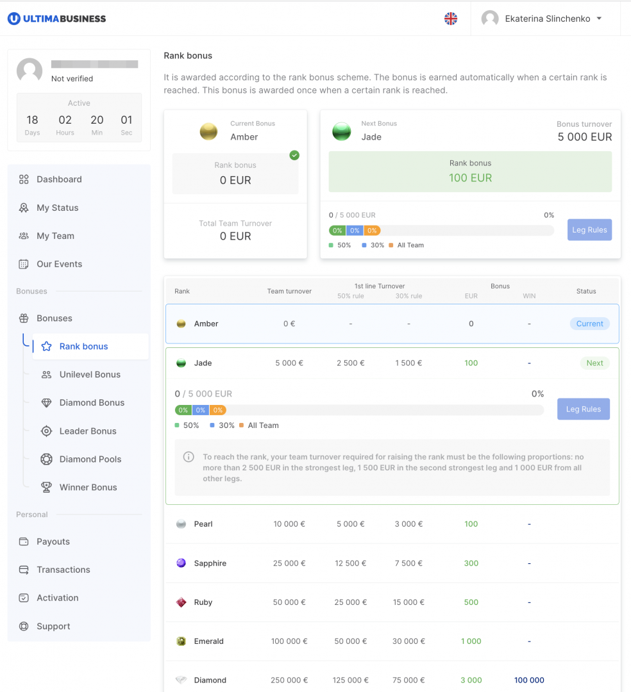
Task: Click the Payouts wallet icon
Action: coord(24,541)
